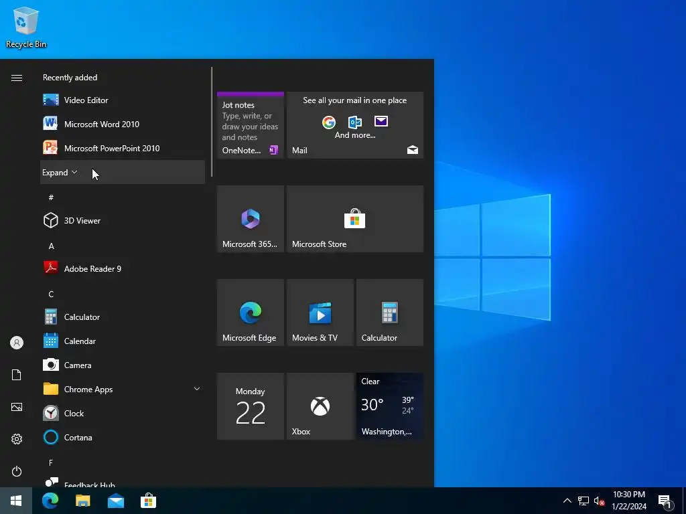Open Pictures from Start sidebar

click(17, 407)
